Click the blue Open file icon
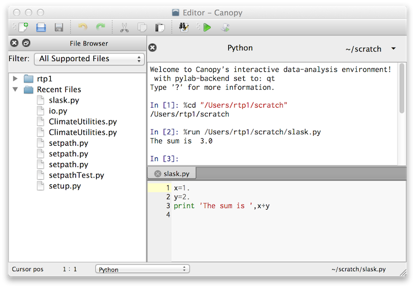 [x=41, y=27]
